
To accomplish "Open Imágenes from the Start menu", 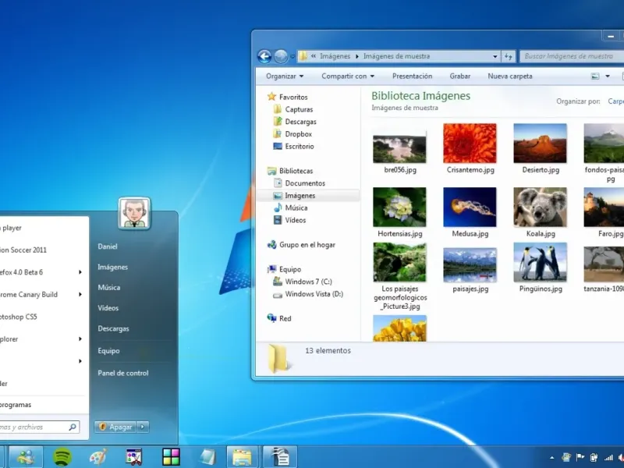I will [x=112, y=267].
